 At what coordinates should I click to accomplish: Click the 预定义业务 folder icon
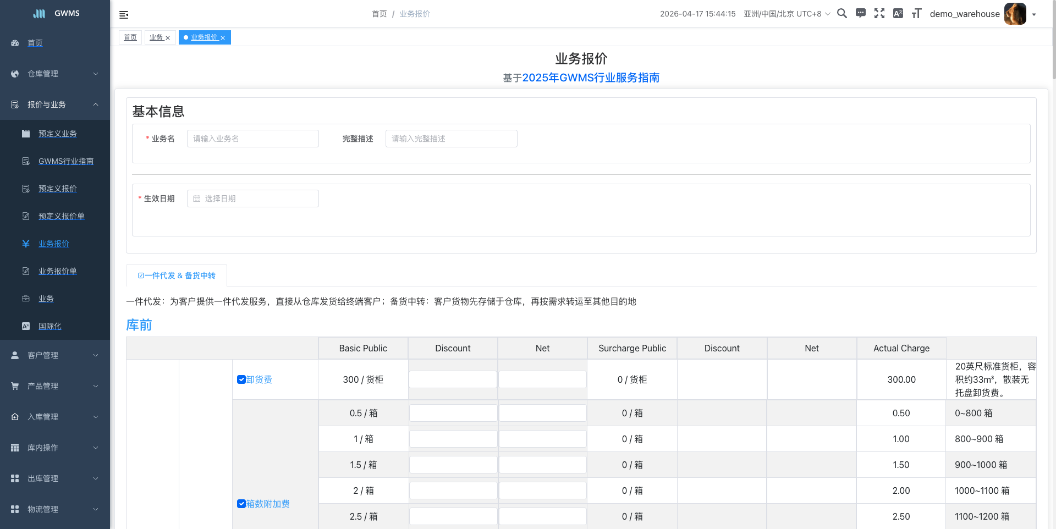click(x=26, y=134)
